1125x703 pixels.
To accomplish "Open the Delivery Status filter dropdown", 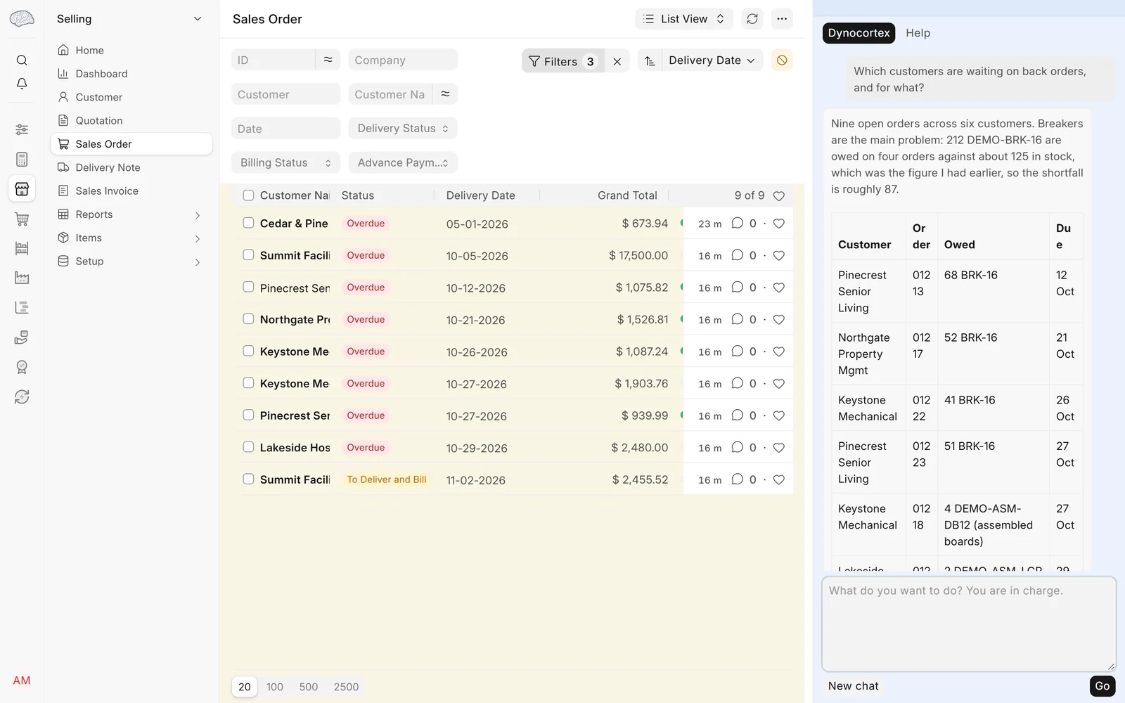I will pos(403,129).
